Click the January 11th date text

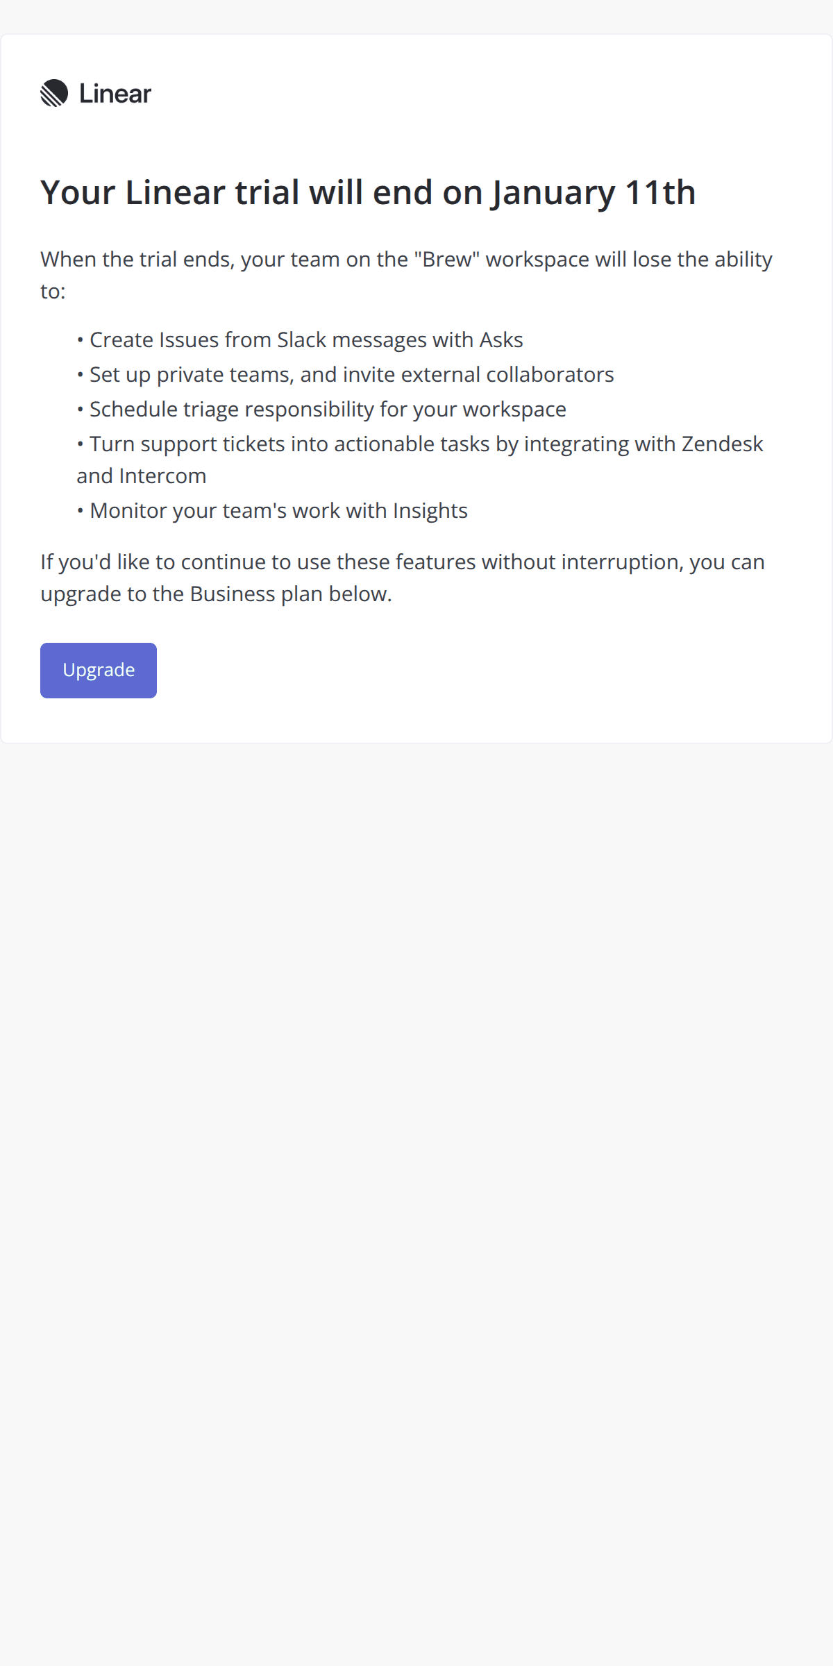pyautogui.click(x=594, y=192)
